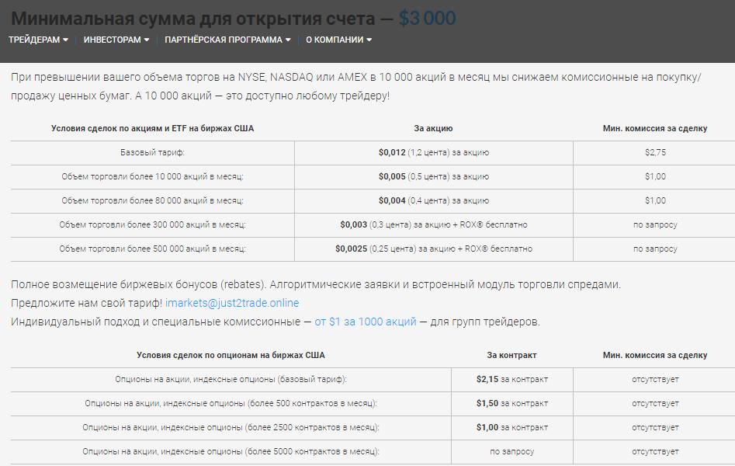Click the $0,012 per share price cell
735x466 pixels.
coord(433,153)
